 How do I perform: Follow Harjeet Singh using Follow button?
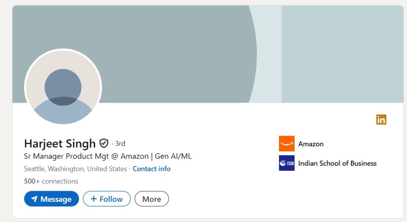[x=107, y=199]
